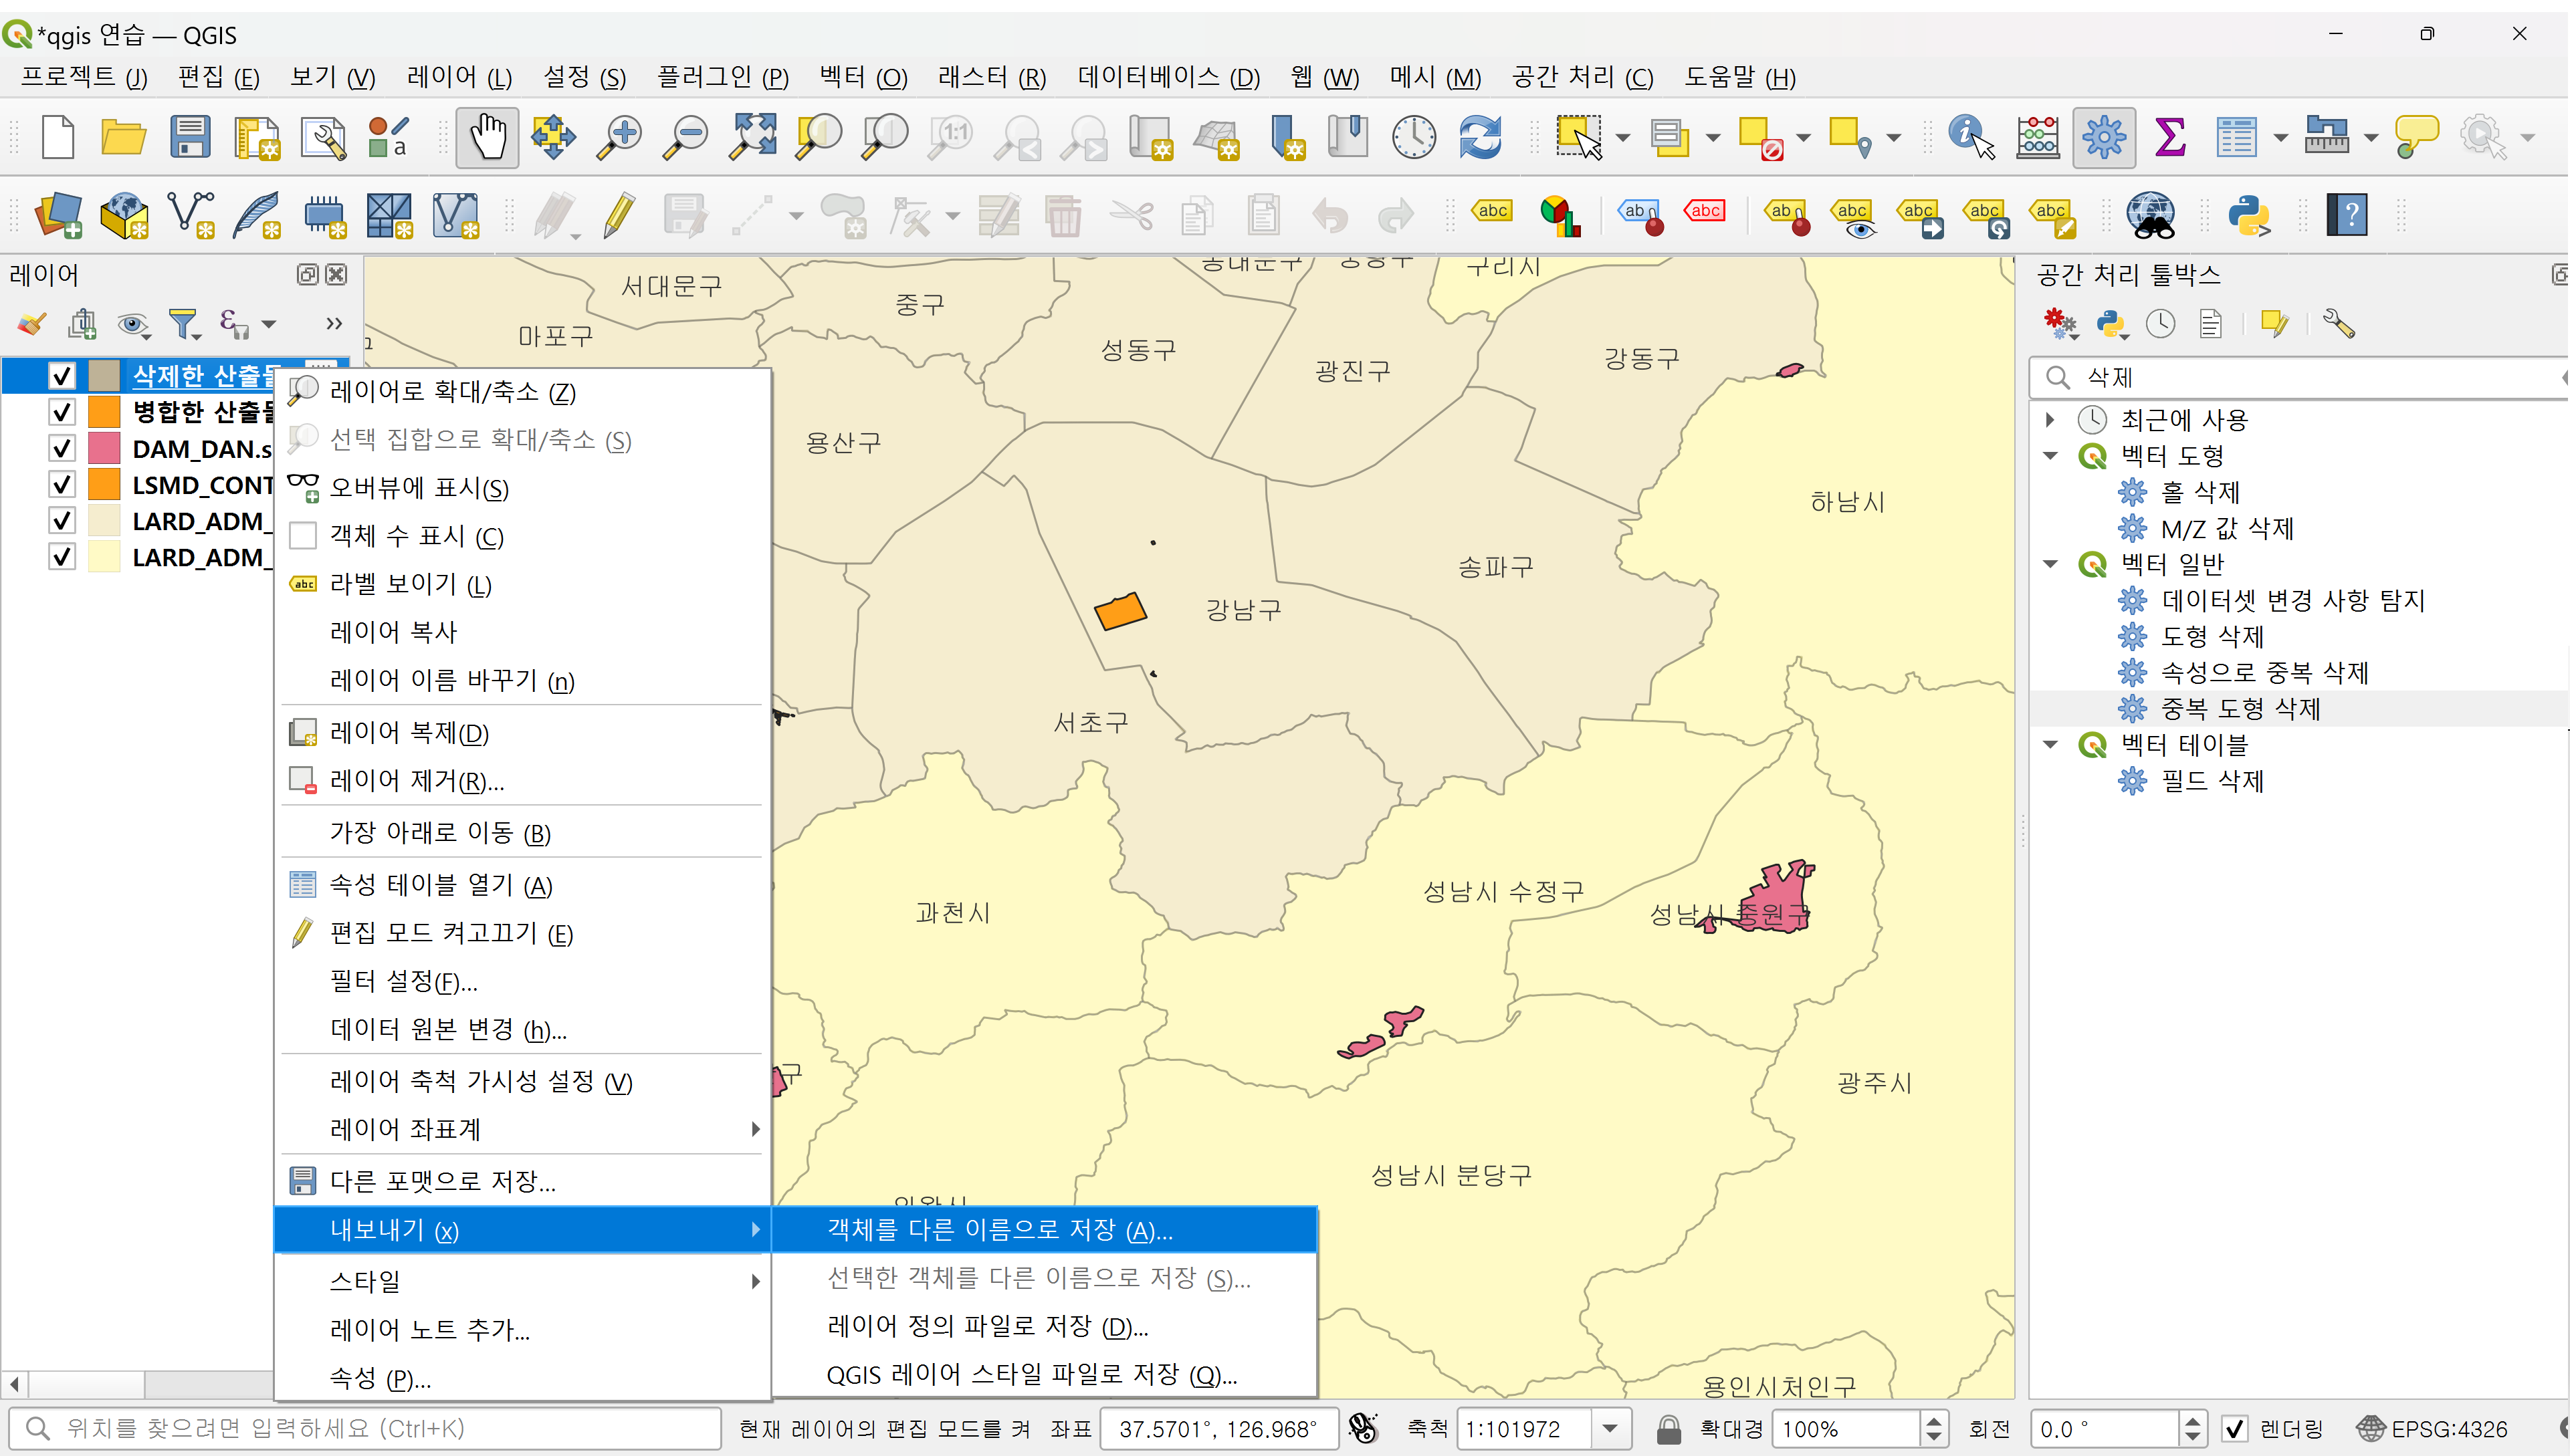This screenshot has height=1456, width=2570.
Task: Uncheck the DAM_DAN layer visibility checkbox
Action: 62,449
